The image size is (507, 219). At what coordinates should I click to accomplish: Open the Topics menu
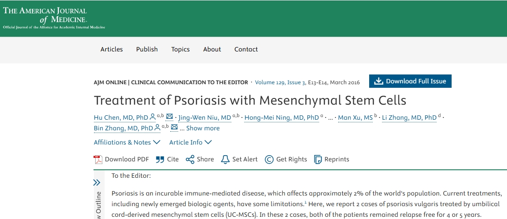click(x=180, y=49)
